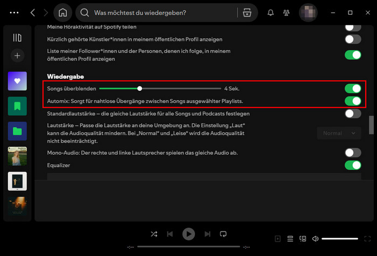The width and height of the screenshot is (377, 256).
Task: Mute the volume speaker icon
Action: (x=316, y=238)
